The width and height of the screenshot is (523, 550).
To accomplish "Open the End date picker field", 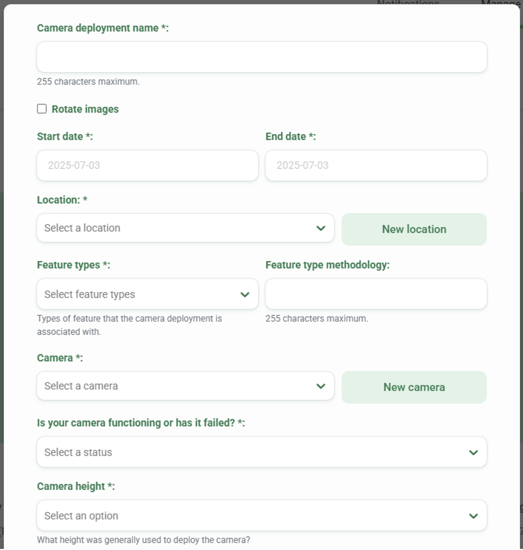I will tap(376, 165).
